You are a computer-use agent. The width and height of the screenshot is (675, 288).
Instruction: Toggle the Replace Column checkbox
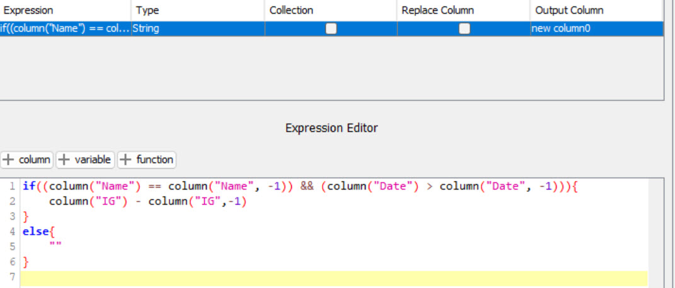(464, 28)
